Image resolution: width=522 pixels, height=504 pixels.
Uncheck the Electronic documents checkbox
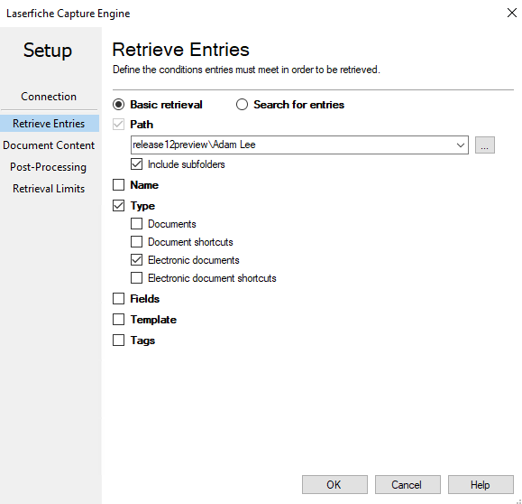click(136, 260)
